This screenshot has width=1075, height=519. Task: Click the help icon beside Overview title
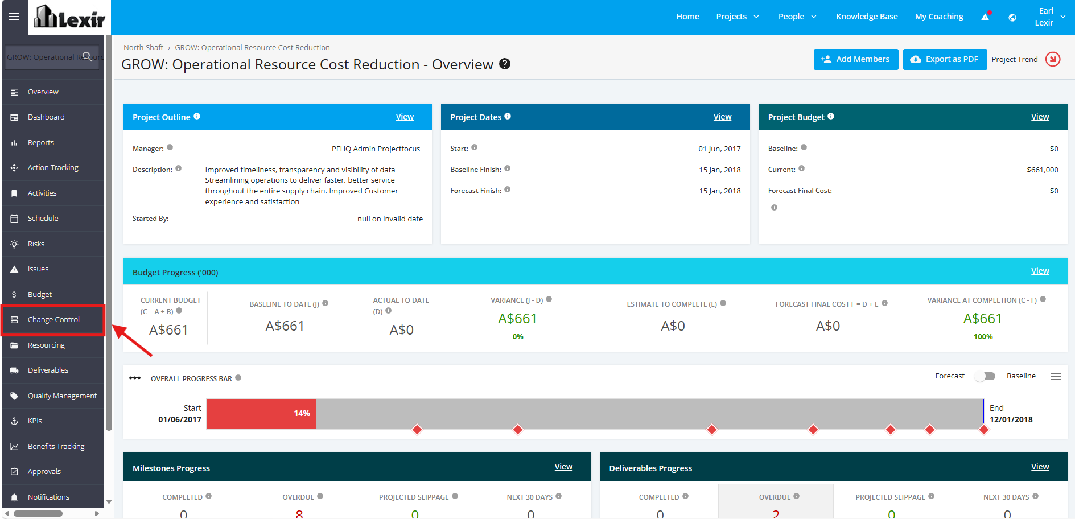pos(505,64)
